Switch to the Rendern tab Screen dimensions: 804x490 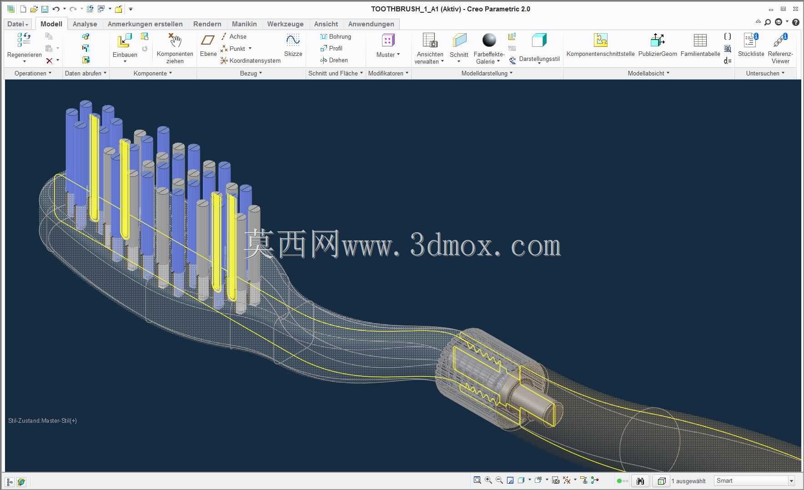[207, 24]
